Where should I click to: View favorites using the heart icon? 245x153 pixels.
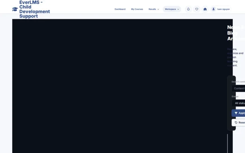[x=197, y=9]
